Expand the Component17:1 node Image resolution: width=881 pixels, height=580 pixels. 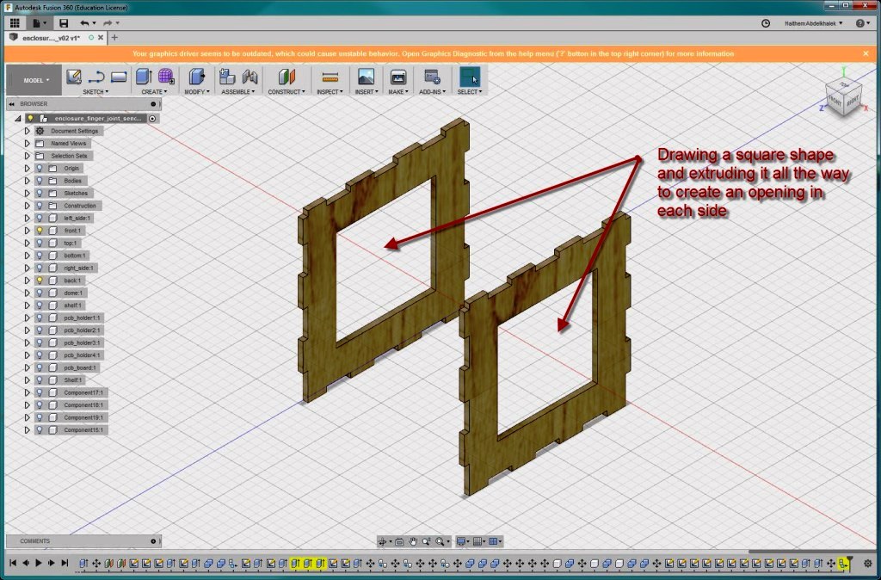click(27, 392)
